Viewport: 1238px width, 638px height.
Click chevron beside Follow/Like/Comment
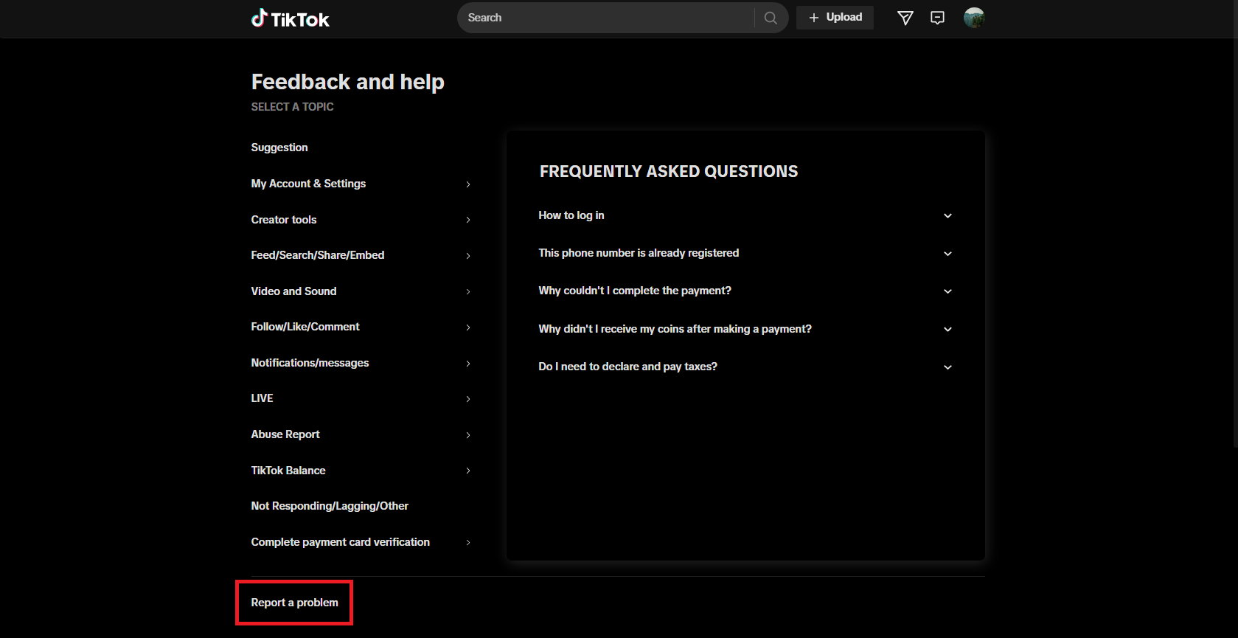click(468, 327)
